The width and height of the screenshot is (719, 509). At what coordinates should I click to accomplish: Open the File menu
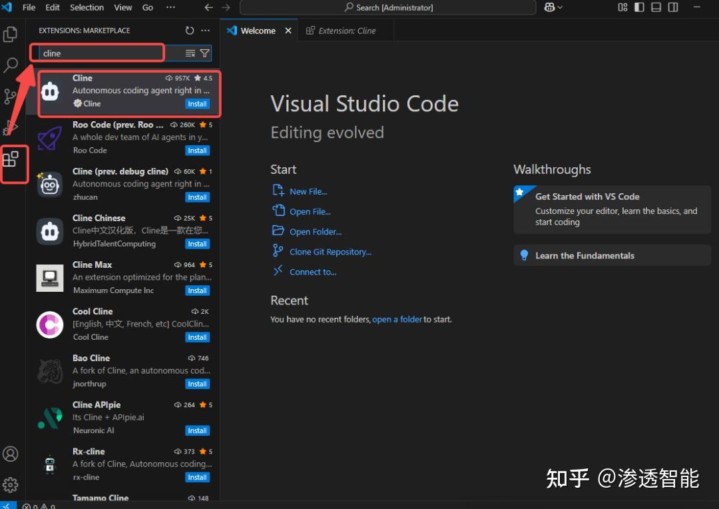coord(29,7)
